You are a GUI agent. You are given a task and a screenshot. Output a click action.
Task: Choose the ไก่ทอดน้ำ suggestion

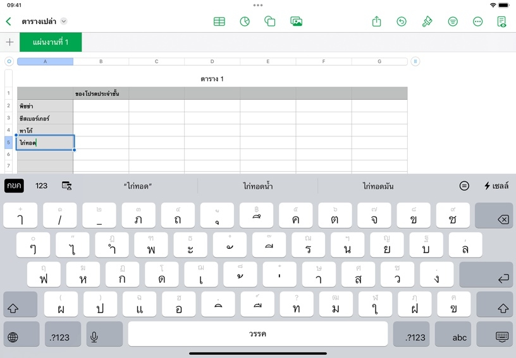pos(257,186)
